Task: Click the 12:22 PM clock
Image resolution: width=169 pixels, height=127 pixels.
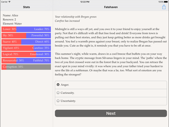Action: (x=85, y=2)
